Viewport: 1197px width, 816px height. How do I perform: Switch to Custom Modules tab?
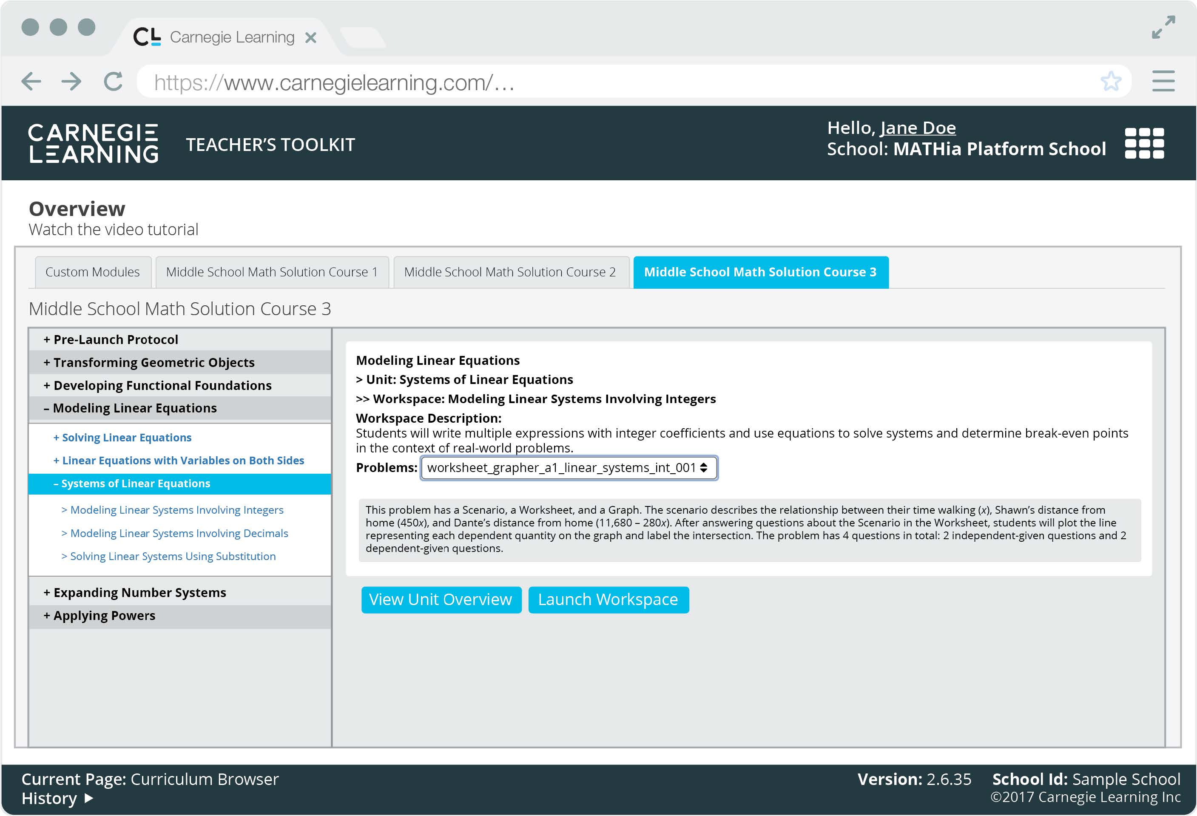tap(93, 272)
